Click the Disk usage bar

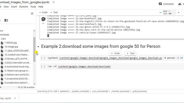[172, 14]
